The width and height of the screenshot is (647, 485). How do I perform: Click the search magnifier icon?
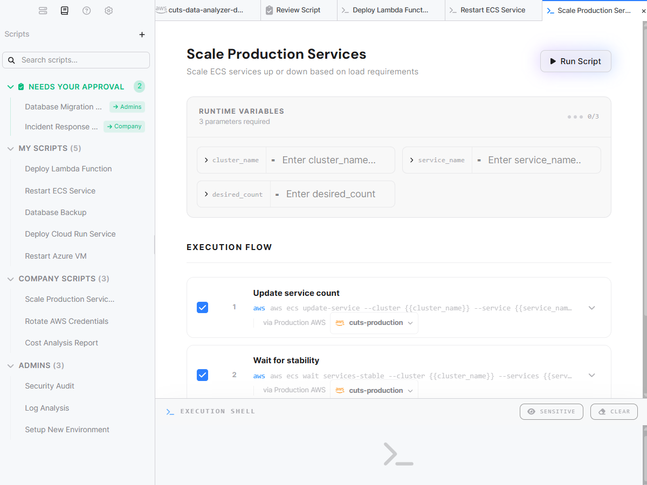[11, 60]
